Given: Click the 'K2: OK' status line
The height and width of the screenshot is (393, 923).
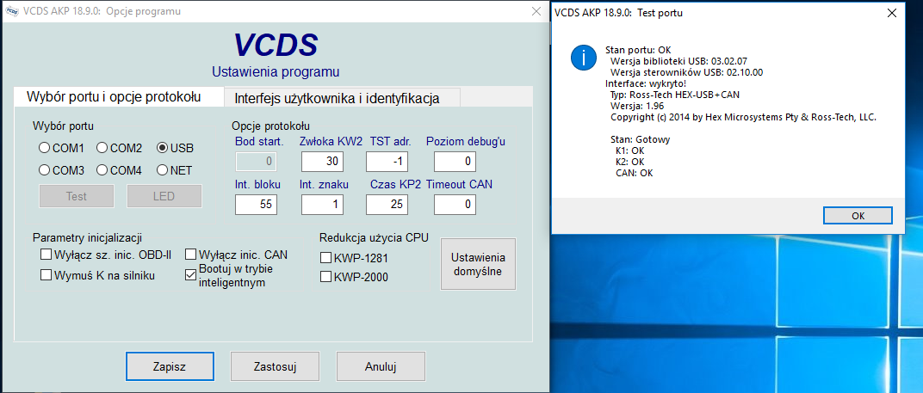Looking at the screenshot, I should click(630, 162).
